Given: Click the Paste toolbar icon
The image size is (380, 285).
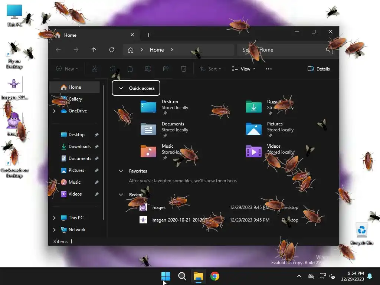Looking at the screenshot, I should pyautogui.click(x=130, y=69).
